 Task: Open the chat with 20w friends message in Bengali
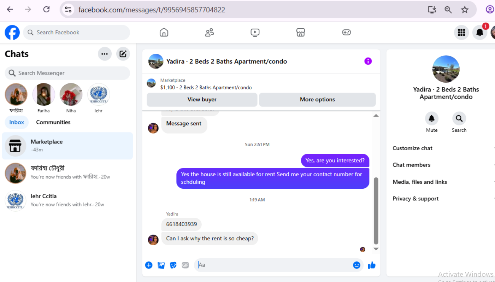(x=67, y=173)
